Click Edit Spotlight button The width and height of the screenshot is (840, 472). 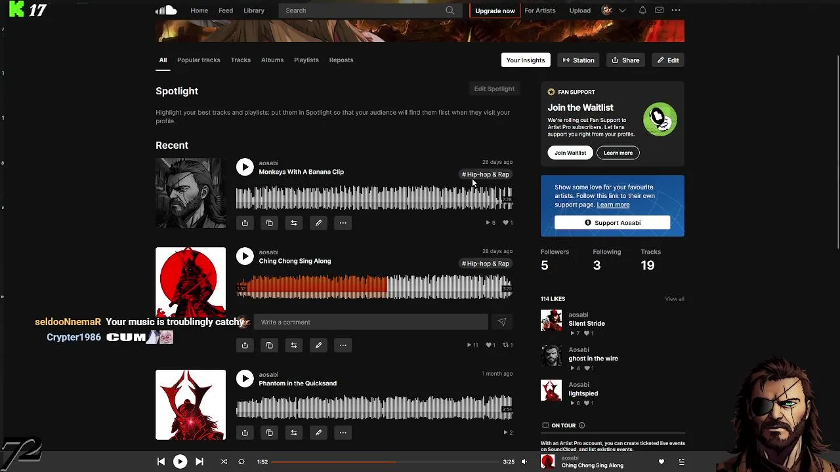[494, 88]
